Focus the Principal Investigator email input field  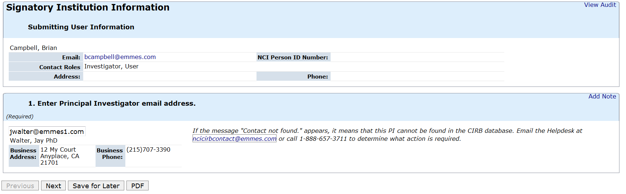[x=47, y=132]
